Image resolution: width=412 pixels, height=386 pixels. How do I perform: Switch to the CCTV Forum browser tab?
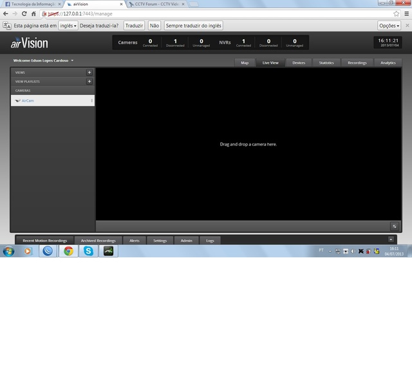[157, 5]
